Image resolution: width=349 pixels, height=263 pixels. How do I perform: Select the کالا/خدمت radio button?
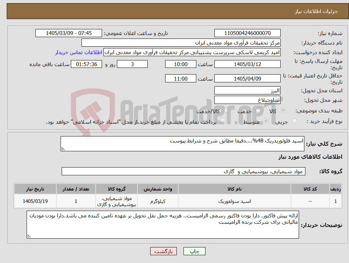226,110
